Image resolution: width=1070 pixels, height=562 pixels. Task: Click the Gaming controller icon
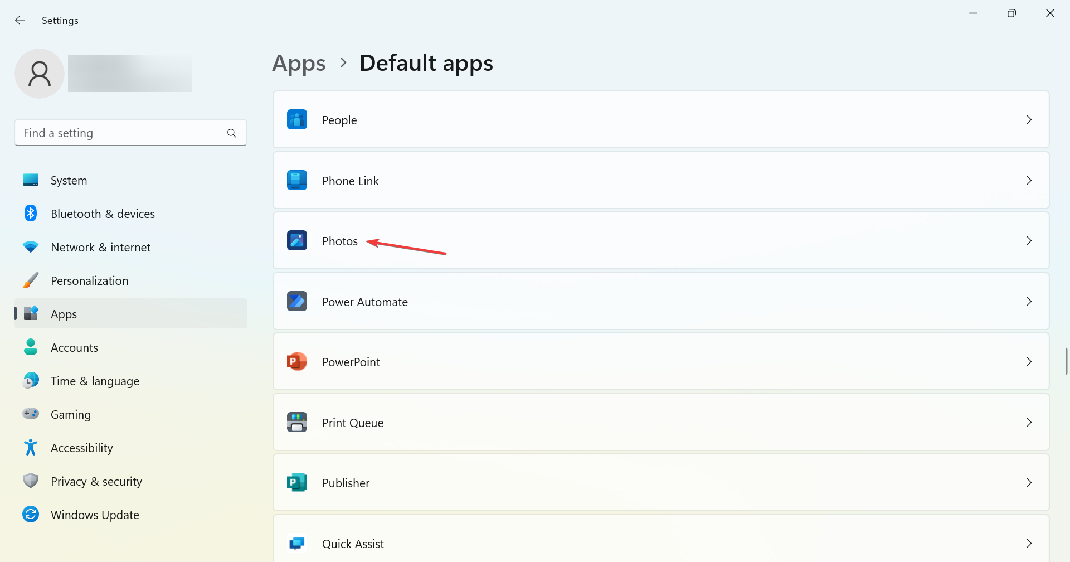tap(31, 414)
